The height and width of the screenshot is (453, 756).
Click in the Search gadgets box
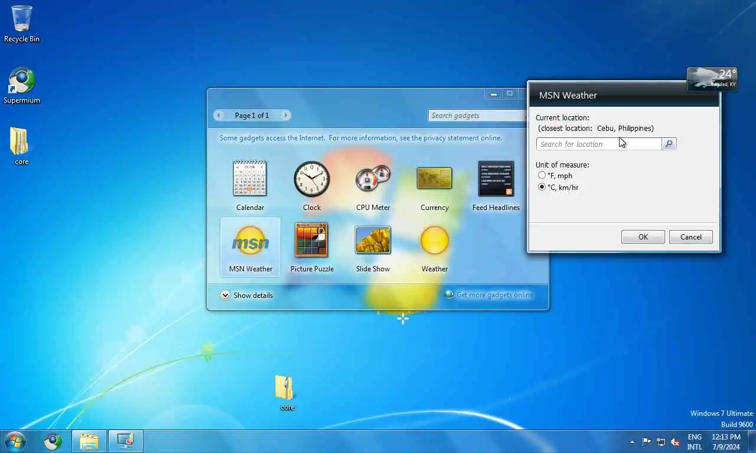pyautogui.click(x=477, y=116)
